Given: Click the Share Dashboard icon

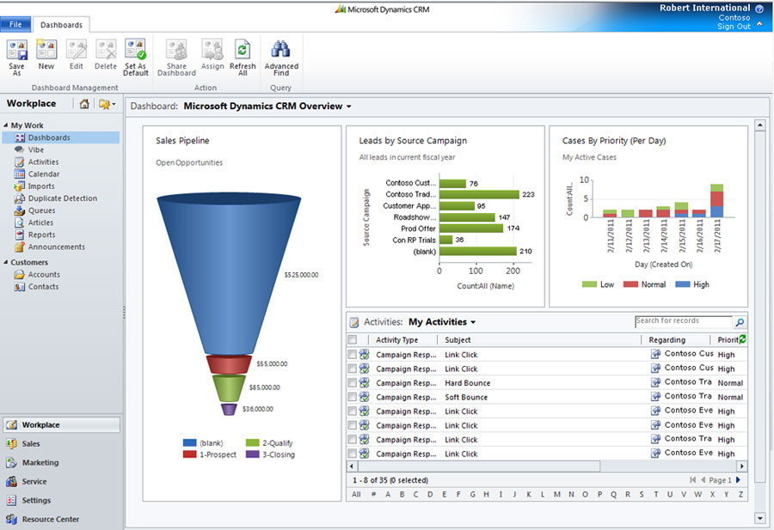Looking at the screenshot, I should (x=176, y=50).
